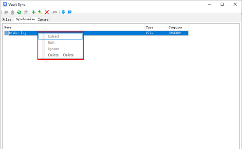Click the grey up arrow toolbar icon

click(x=13, y=12)
